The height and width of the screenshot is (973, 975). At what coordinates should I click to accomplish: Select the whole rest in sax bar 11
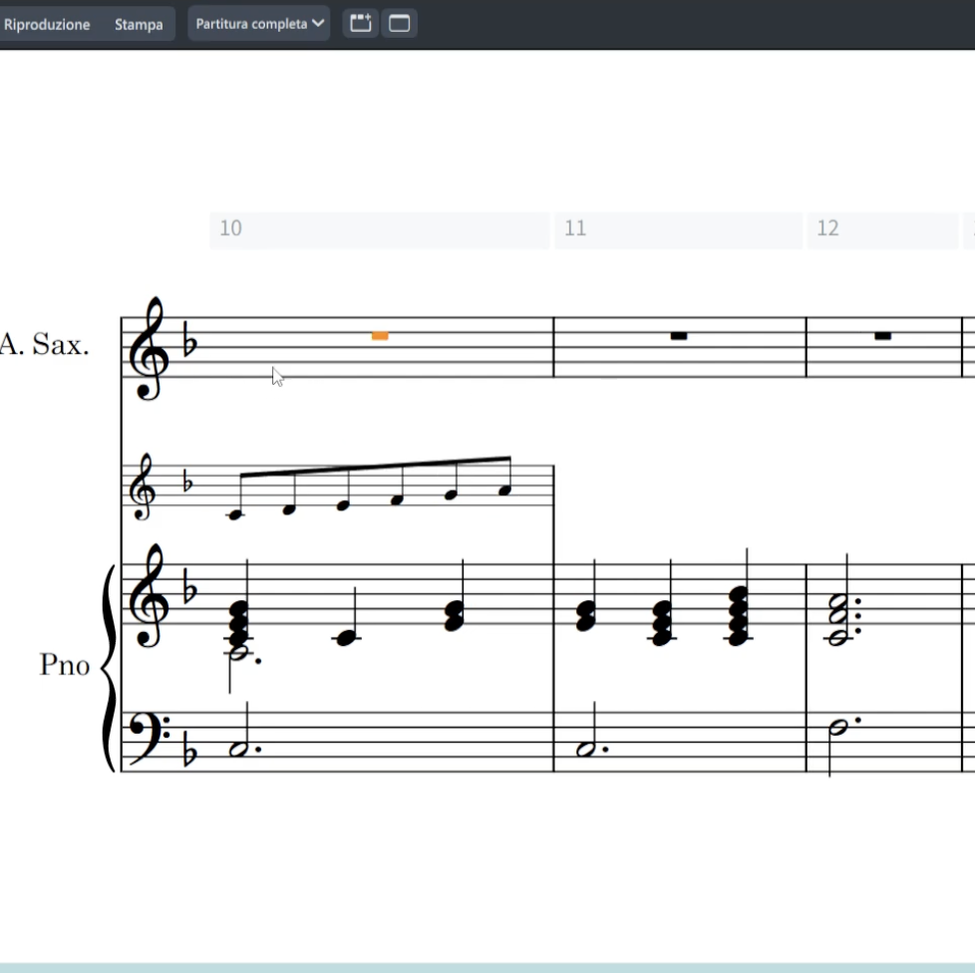point(679,336)
